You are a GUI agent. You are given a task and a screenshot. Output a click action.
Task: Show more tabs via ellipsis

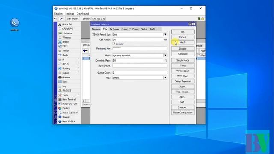tap(159, 29)
